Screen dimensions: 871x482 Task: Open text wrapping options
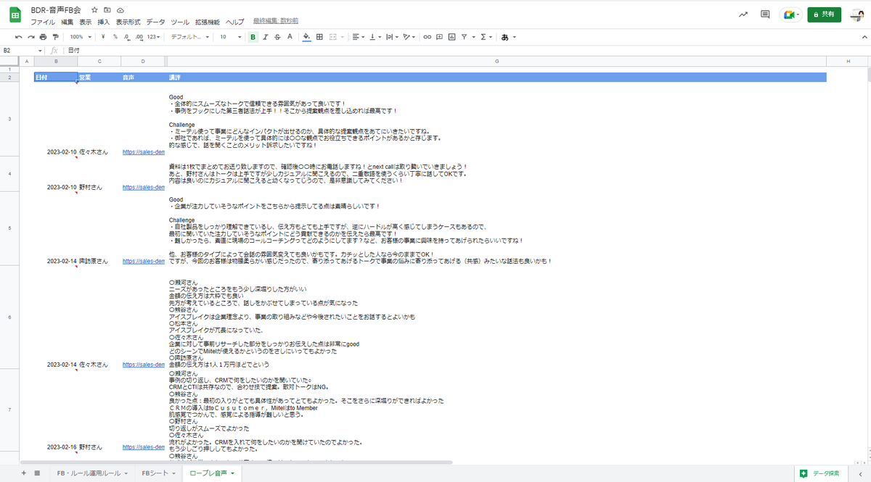(393, 36)
